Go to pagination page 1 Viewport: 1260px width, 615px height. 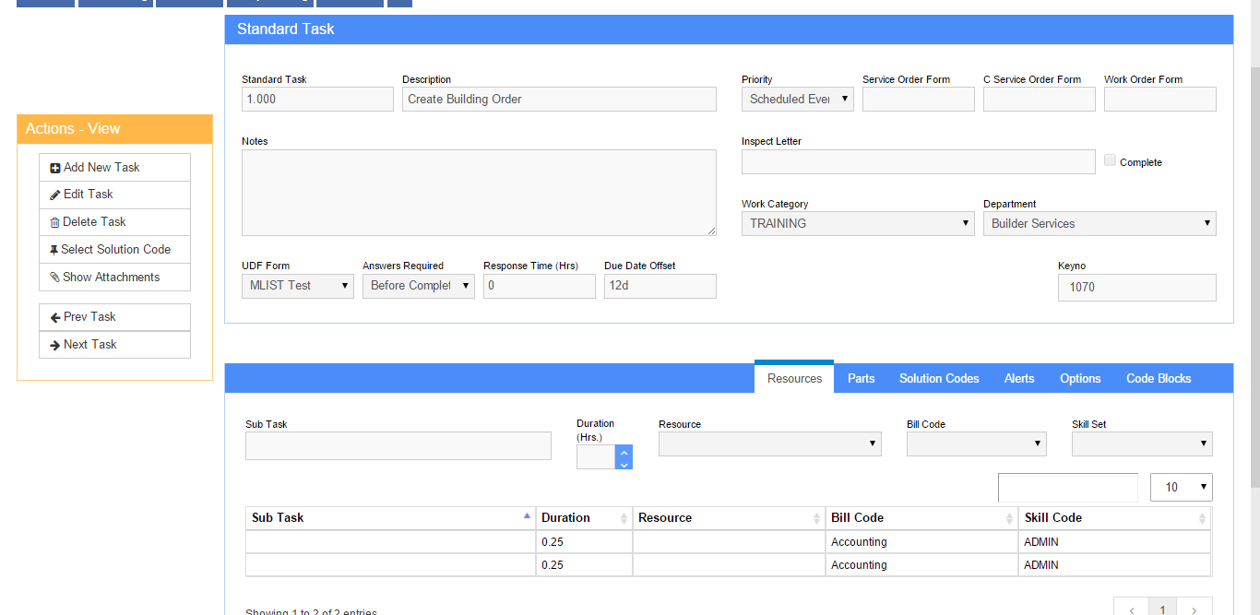pos(1162,609)
